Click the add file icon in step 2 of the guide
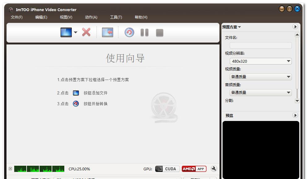307x179 pixels. (x=76, y=93)
